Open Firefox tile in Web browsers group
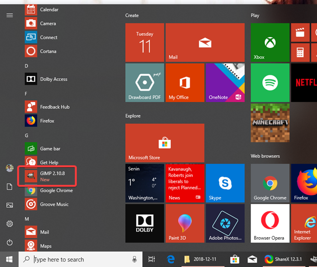317x267 pixels. pyautogui.click(x=304, y=183)
